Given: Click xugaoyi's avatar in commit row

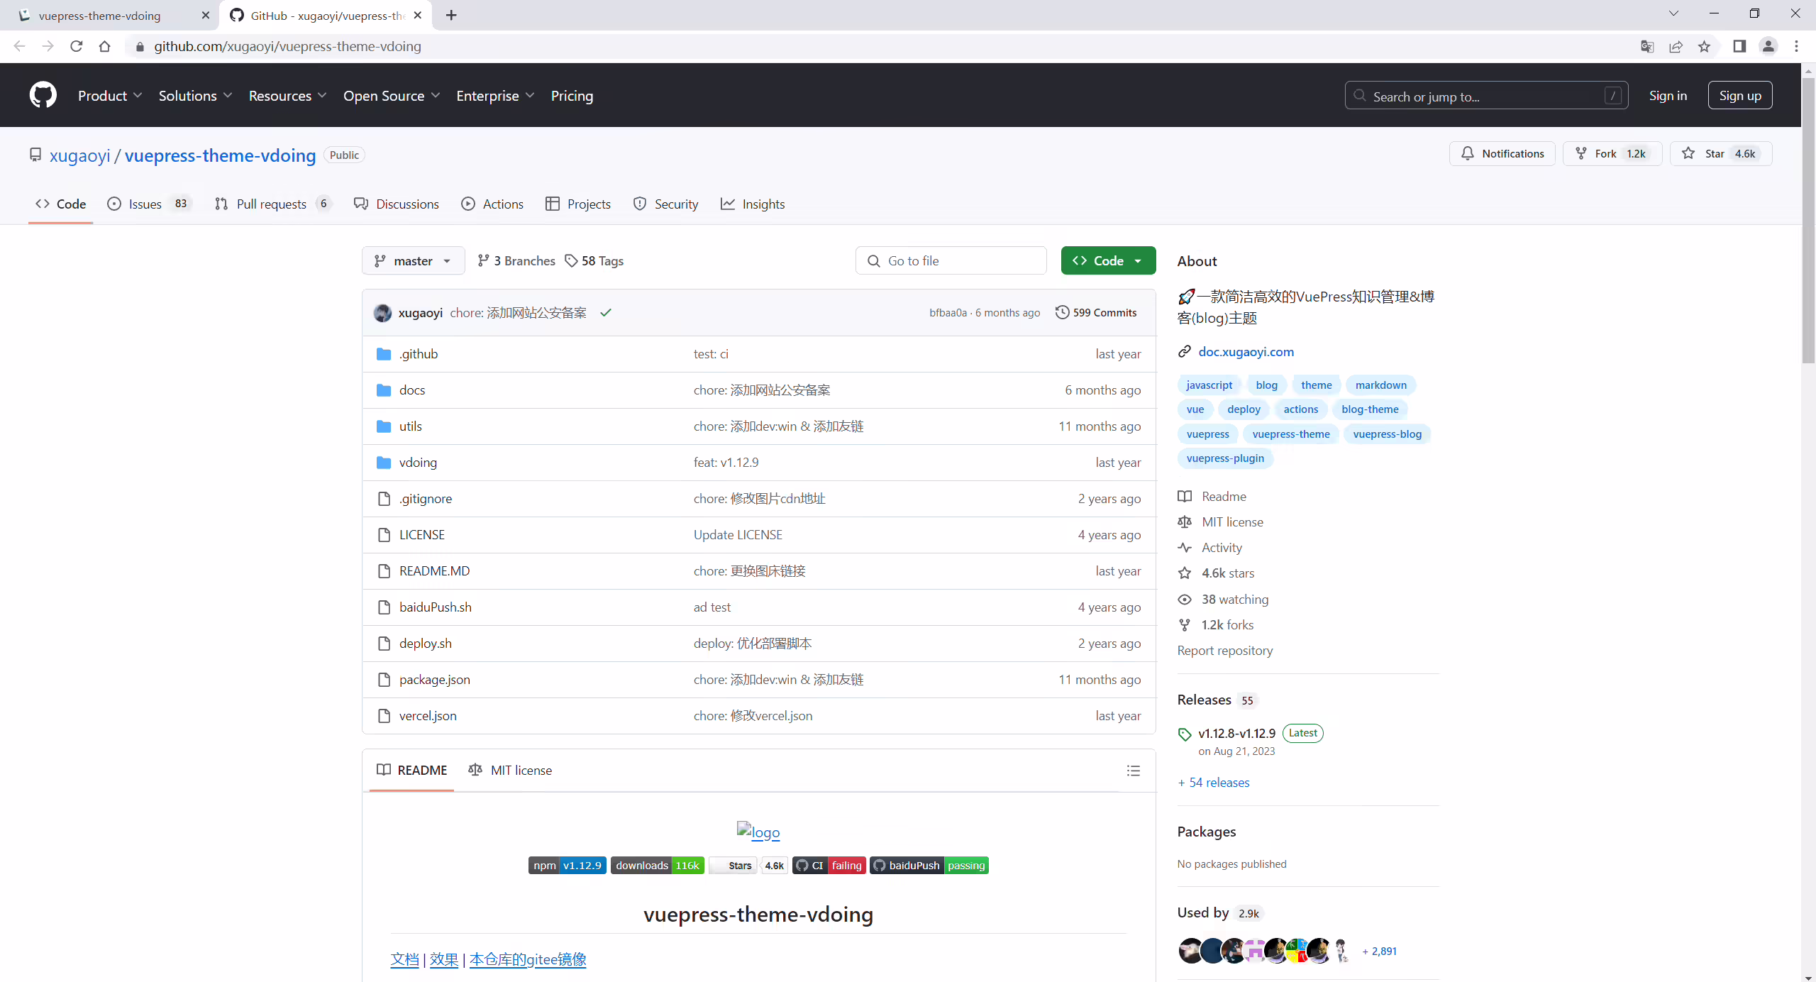Looking at the screenshot, I should pyautogui.click(x=382, y=313).
